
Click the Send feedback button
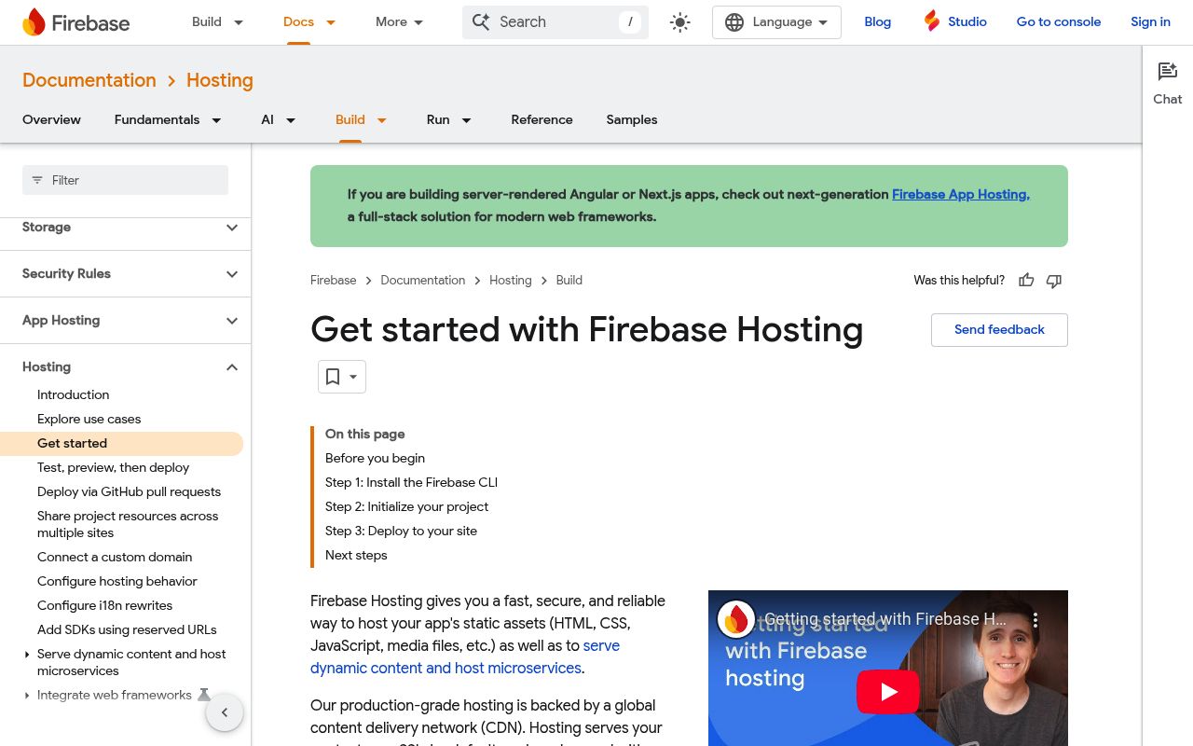(x=999, y=329)
